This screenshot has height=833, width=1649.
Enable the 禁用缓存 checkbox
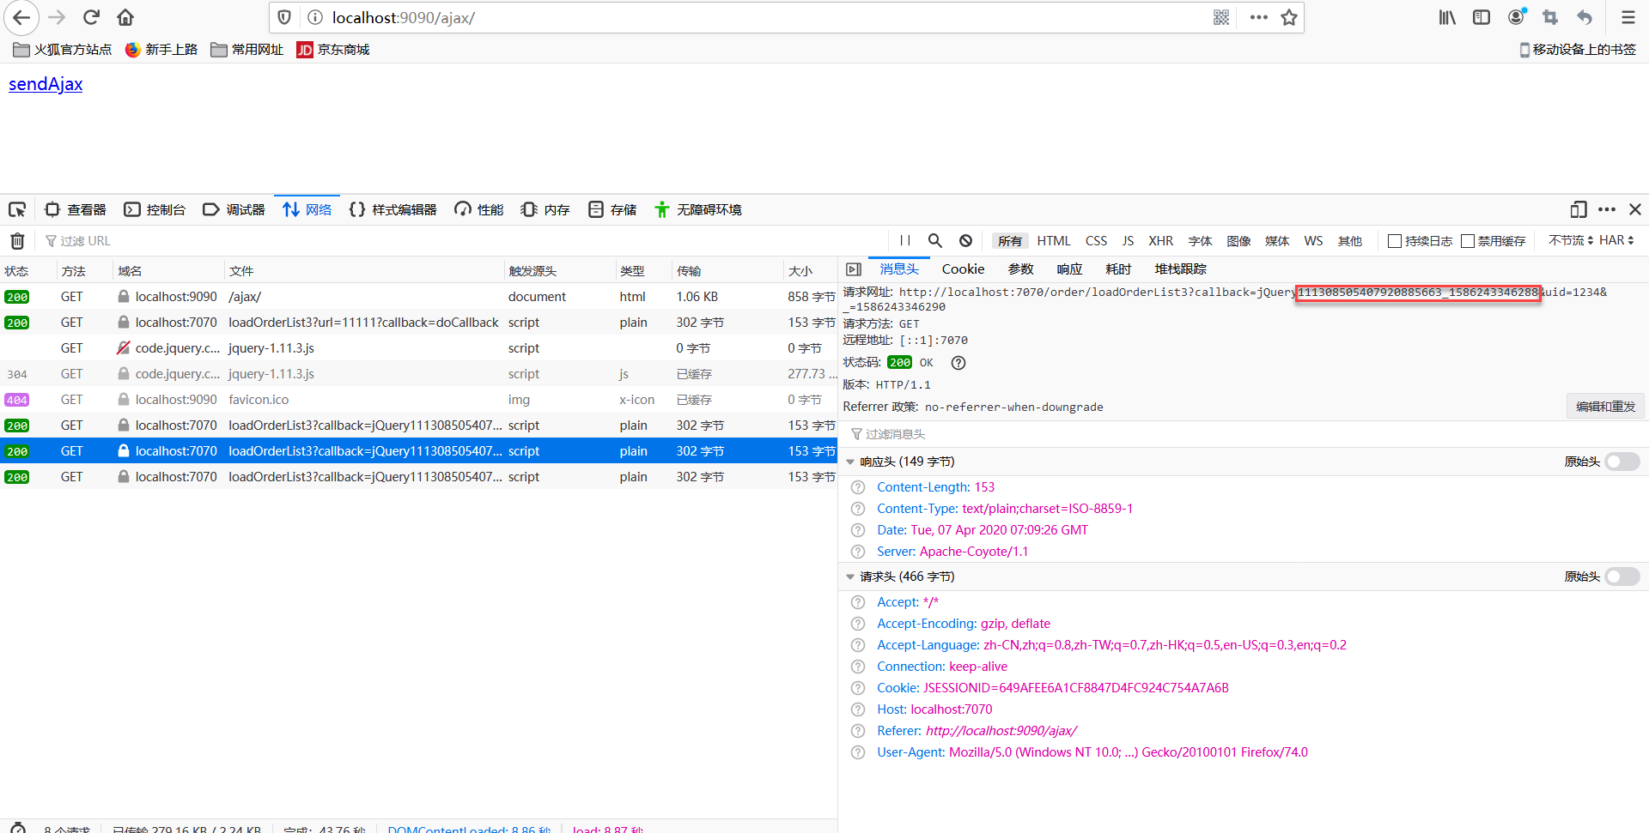pyautogui.click(x=1468, y=241)
